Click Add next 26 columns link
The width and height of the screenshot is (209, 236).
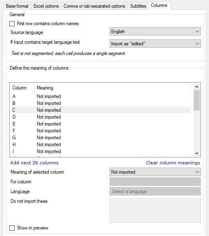[x=34, y=163]
